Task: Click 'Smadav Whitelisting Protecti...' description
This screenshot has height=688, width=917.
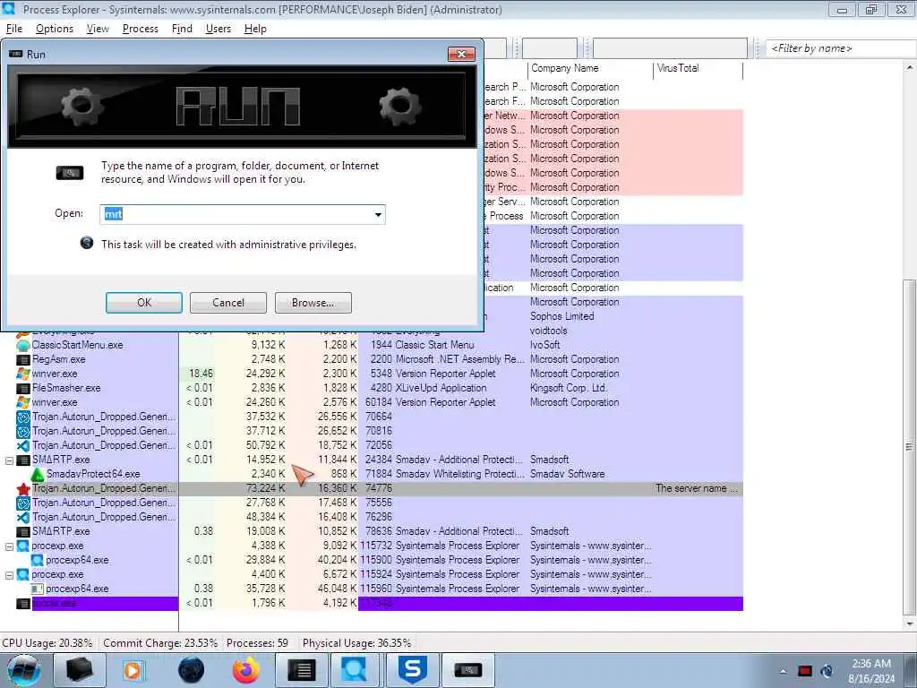Action: click(459, 475)
